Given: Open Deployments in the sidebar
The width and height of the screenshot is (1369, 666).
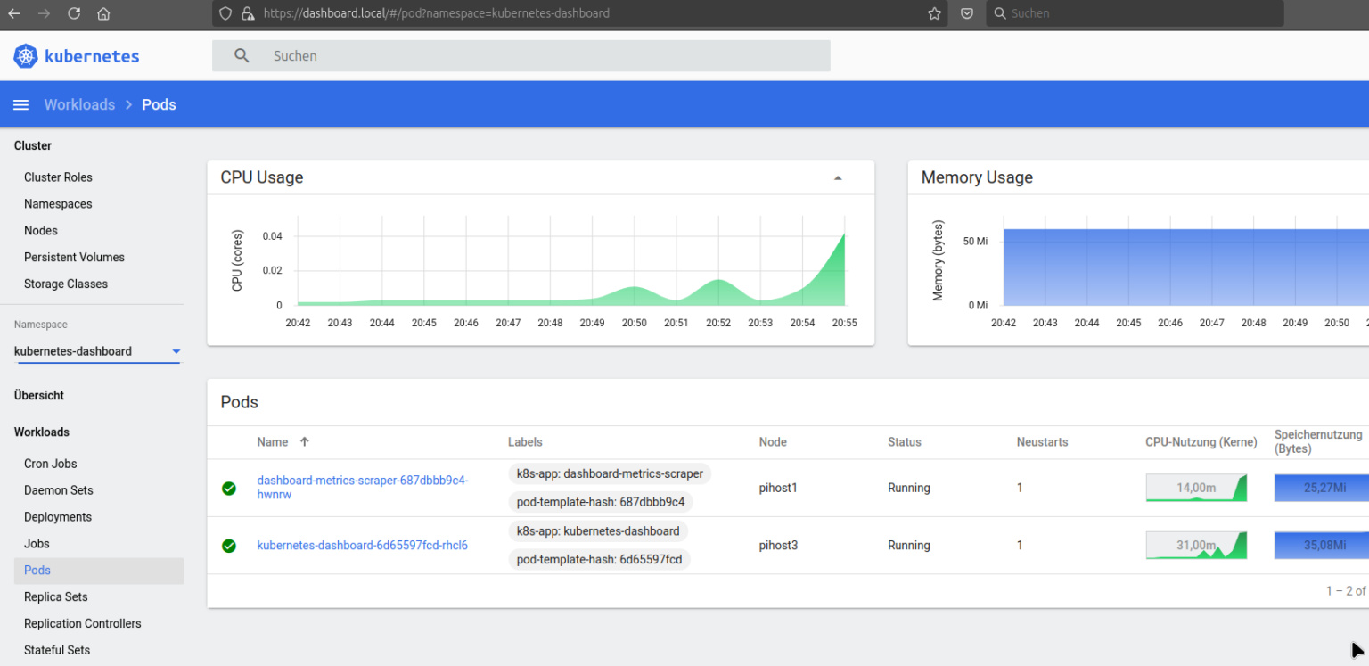Looking at the screenshot, I should pos(58,517).
